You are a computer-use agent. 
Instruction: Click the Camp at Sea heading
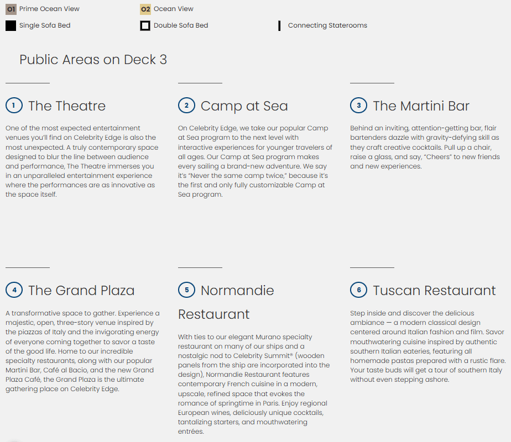tap(244, 106)
